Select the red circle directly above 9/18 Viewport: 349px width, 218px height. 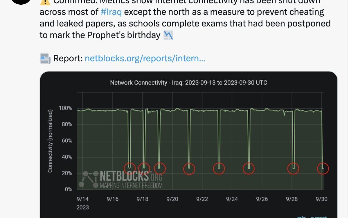(x=144, y=168)
